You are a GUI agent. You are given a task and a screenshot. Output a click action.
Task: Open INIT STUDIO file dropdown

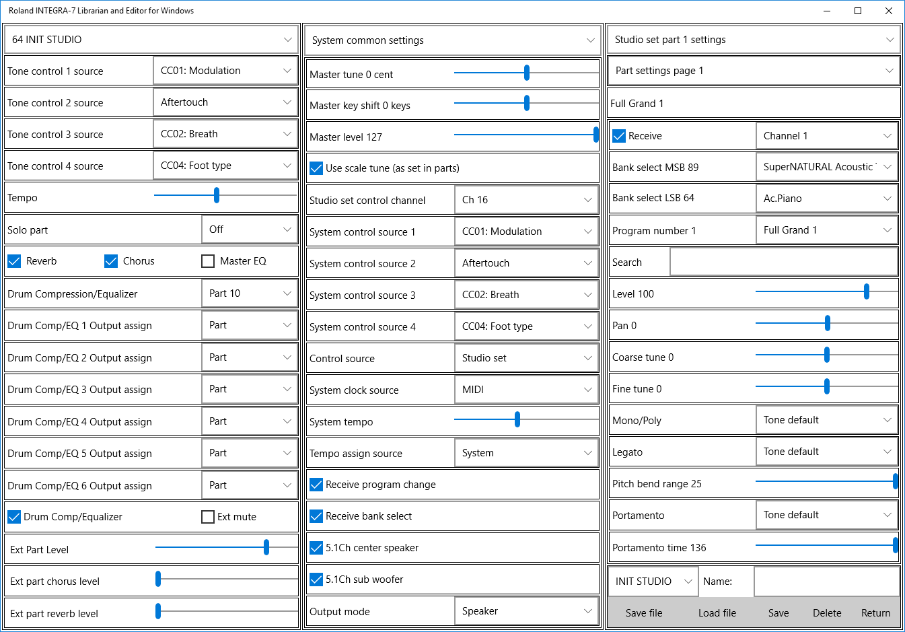point(653,582)
